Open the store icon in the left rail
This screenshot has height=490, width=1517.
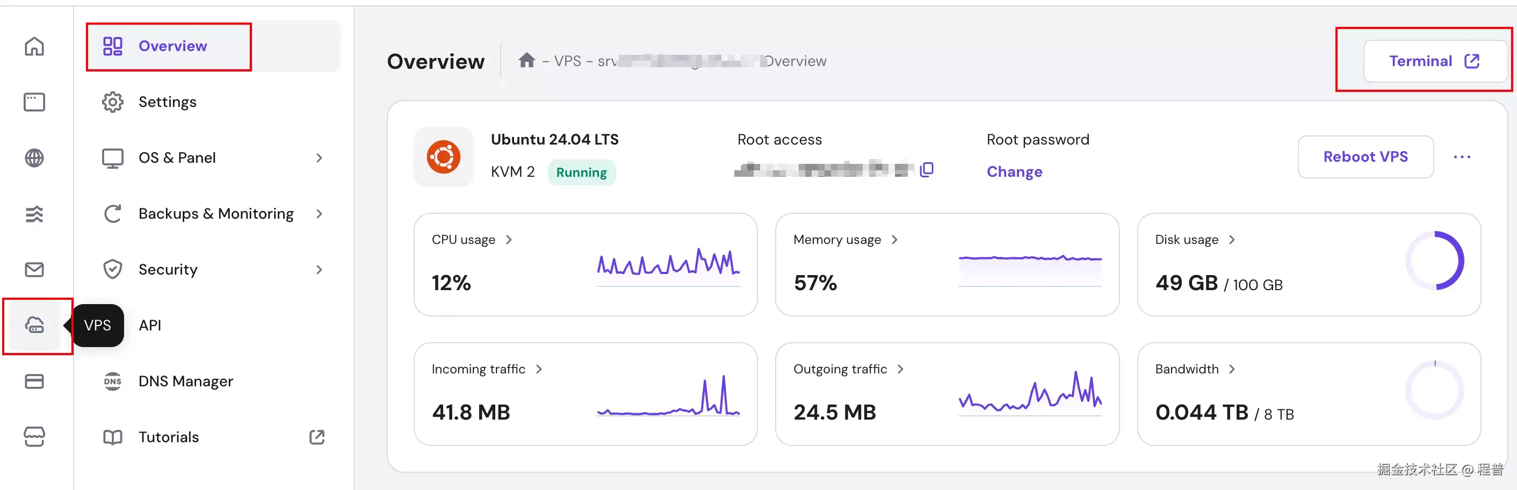[34, 437]
